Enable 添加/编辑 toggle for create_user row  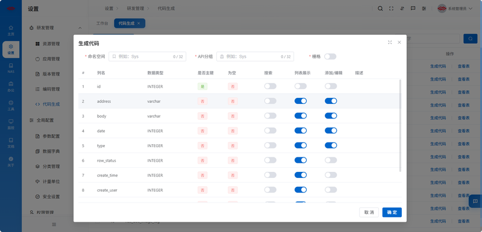[331, 190]
